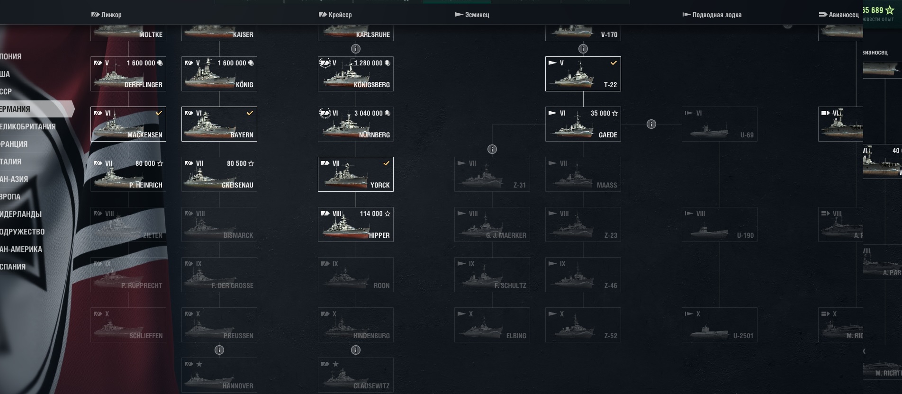Image resolution: width=902 pixels, height=394 pixels.
Task: Choose the Mackensen tier VI card
Action: click(128, 124)
